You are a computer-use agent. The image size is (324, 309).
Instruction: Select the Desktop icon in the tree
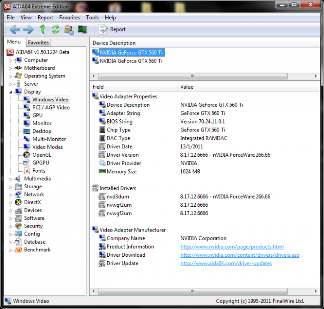(27, 131)
